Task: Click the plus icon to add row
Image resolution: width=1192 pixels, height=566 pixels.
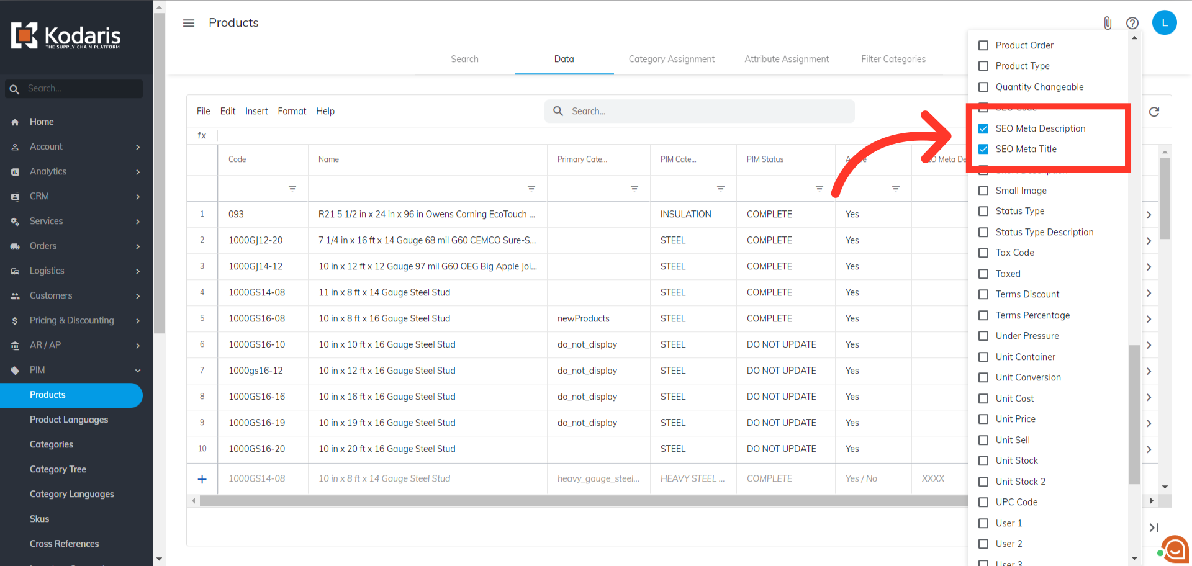Action: [x=202, y=479]
